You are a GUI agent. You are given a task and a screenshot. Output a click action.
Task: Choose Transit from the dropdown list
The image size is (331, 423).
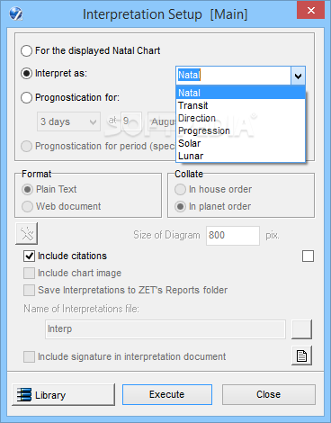pos(241,105)
